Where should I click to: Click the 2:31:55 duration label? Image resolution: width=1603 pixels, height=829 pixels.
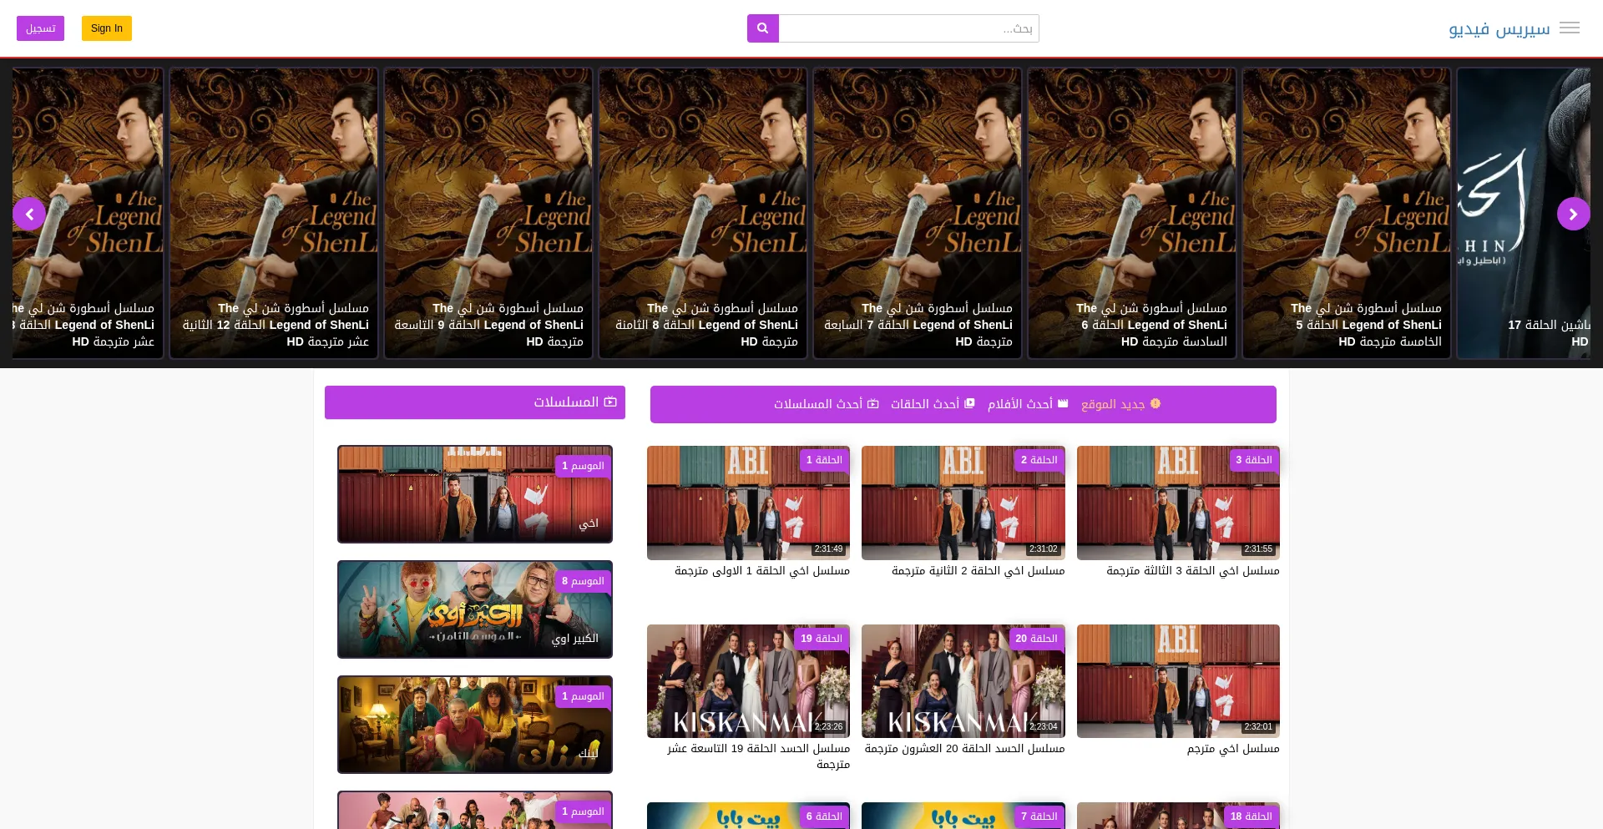(1258, 549)
